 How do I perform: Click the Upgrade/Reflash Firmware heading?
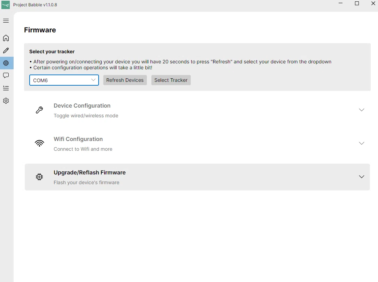pos(90,173)
